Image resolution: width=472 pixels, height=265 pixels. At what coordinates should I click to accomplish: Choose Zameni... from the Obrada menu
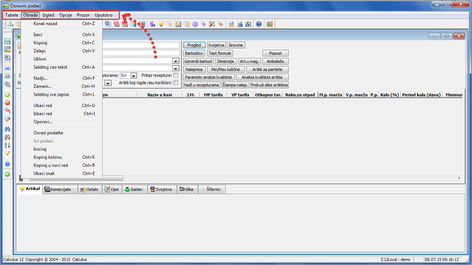click(42, 86)
